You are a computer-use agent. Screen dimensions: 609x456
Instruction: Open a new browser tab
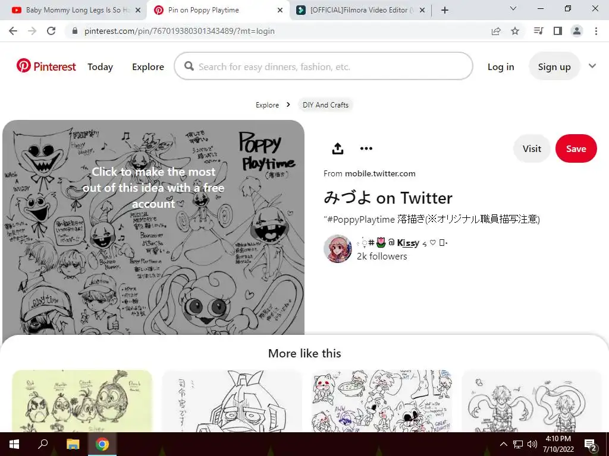tap(445, 10)
